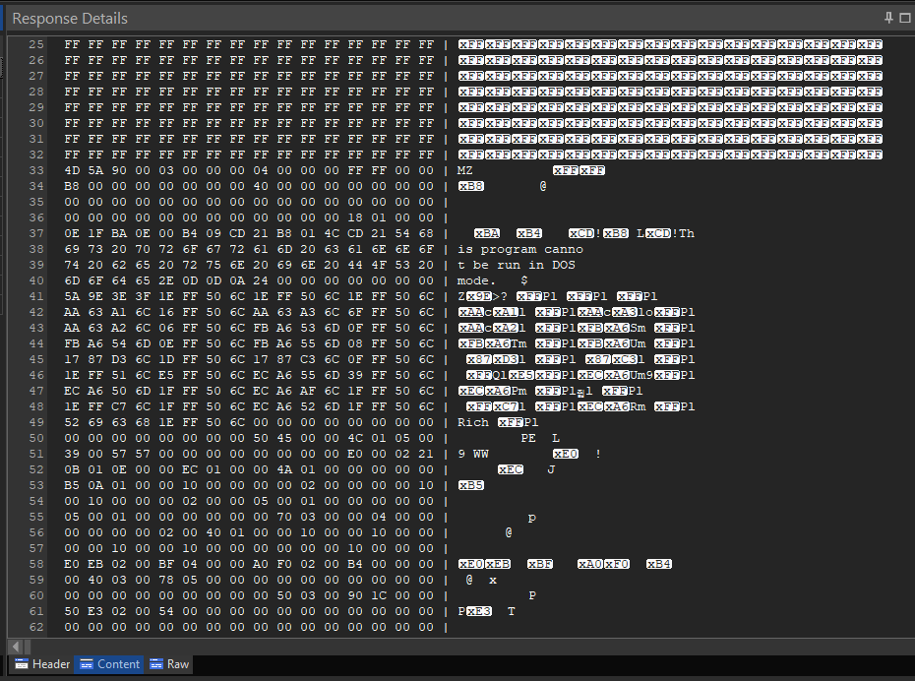The height and width of the screenshot is (681, 915).
Task: Click the 'Rich' text on line 49
Action: pyautogui.click(x=474, y=422)
